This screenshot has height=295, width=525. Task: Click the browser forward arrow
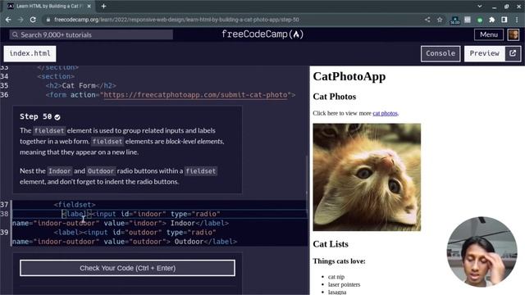(21, 20)
